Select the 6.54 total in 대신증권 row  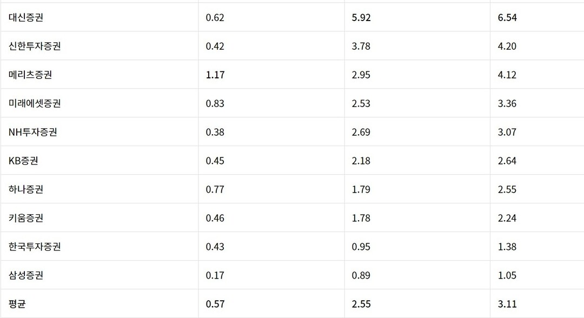point(507,17)
